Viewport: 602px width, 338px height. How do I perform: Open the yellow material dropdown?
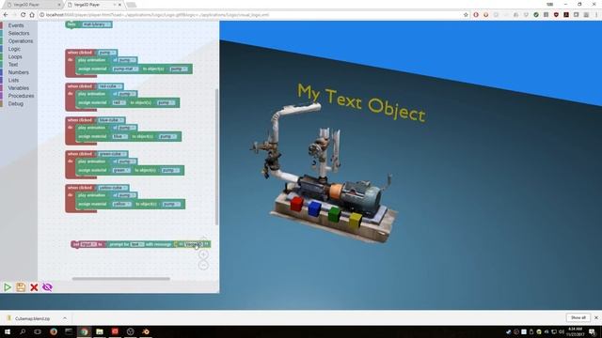click(x=121, y=204)
